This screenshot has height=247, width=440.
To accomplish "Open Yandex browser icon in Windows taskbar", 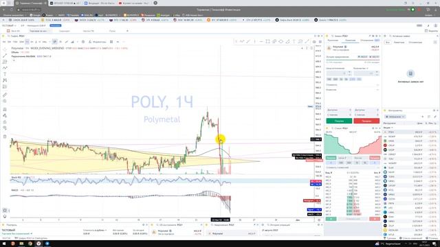I will (x=38, y=244).
